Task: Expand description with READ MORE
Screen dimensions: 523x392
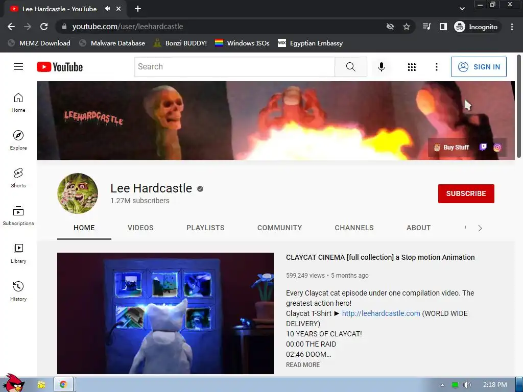Action: coord(303,364)
